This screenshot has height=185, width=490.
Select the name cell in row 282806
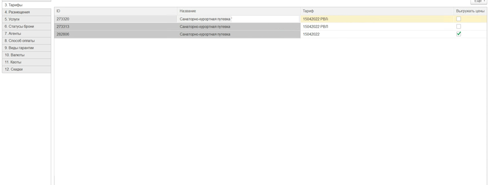[x=239, y=34]
